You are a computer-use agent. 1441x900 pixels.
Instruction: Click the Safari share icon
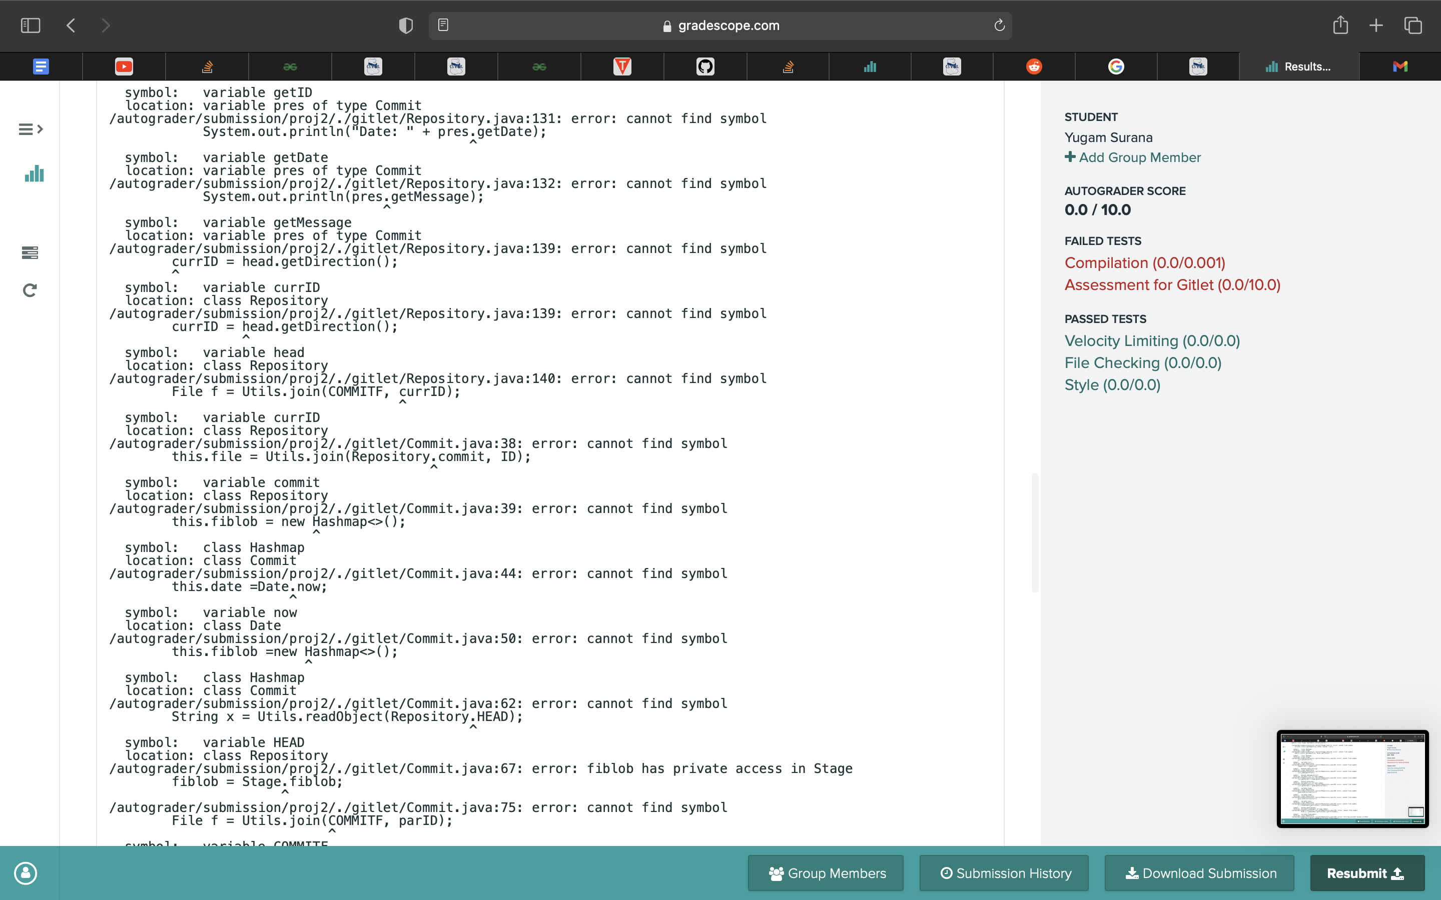1340,25
